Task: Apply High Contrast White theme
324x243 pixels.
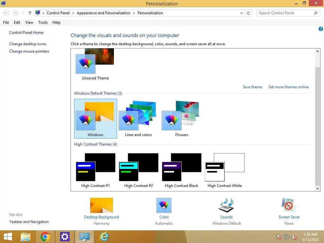Action: 225,170
